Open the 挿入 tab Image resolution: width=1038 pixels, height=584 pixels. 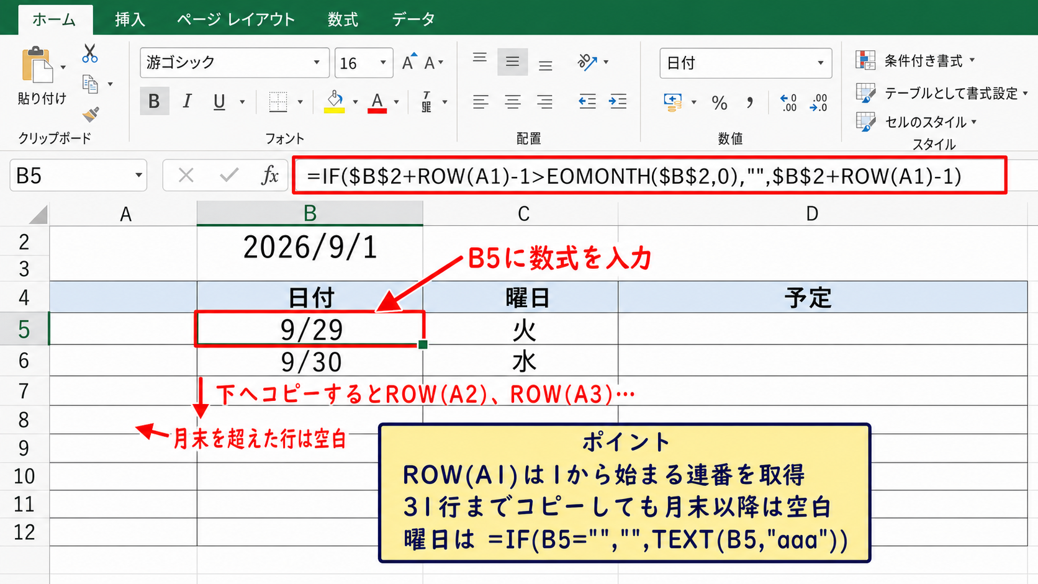point(130,19)
